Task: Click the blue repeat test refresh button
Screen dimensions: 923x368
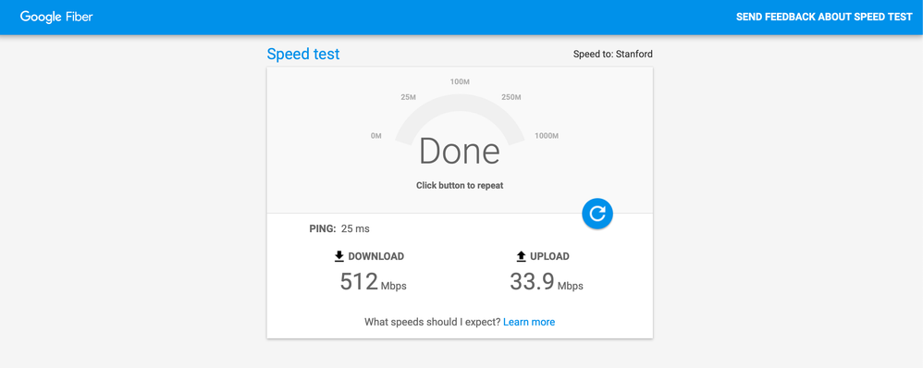Action: pyautogui.click(x=597, y=214)
